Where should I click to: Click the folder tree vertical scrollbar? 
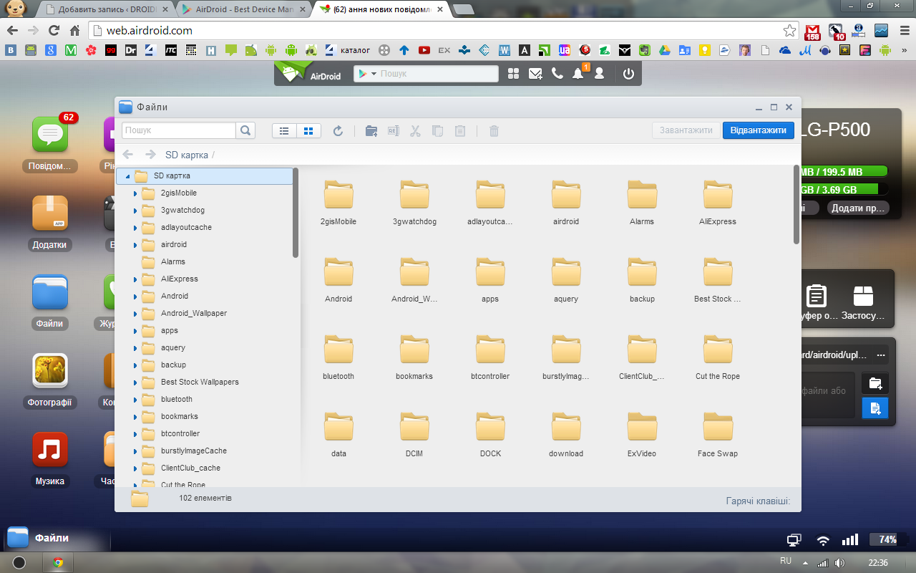point(296,212)
